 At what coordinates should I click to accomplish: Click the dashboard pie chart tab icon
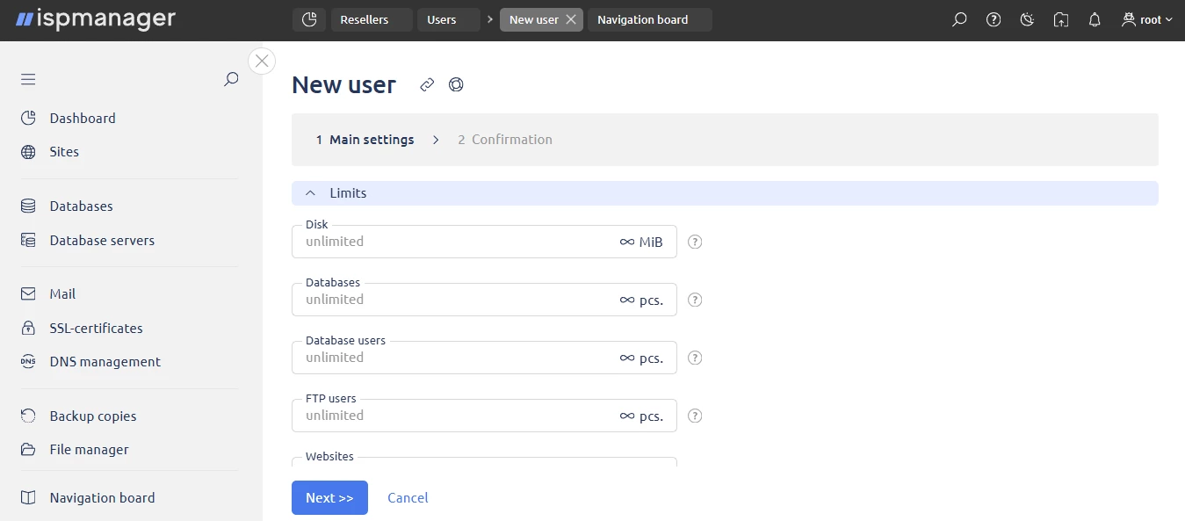click(x=308, y=19)
